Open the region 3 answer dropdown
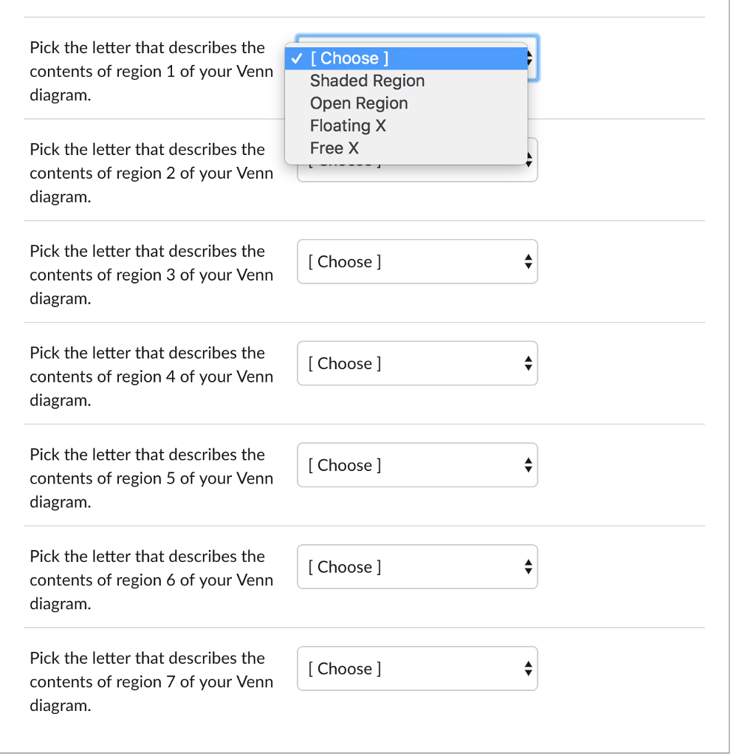 click(x=417, y=261)
